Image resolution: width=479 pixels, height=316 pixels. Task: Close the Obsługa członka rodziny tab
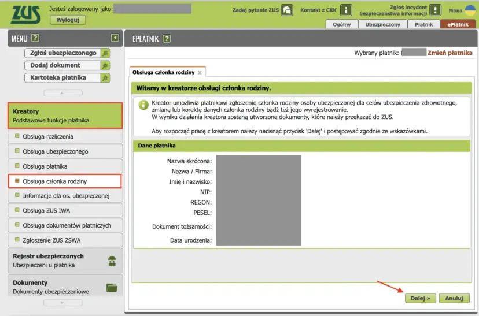tap(200, 73)
